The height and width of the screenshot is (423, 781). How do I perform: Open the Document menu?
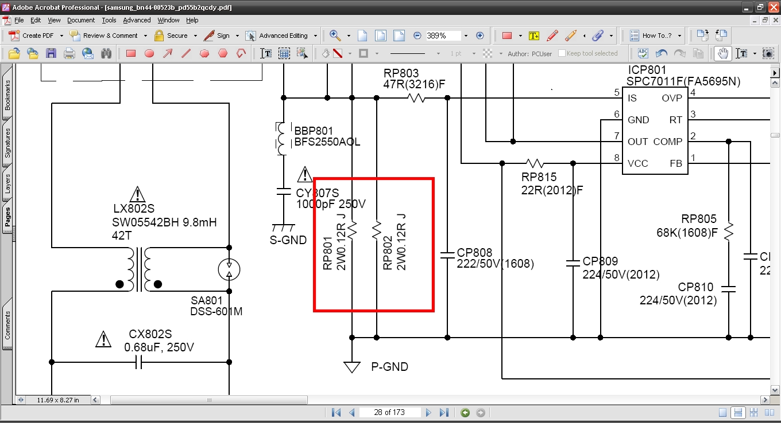pos(80,20)
